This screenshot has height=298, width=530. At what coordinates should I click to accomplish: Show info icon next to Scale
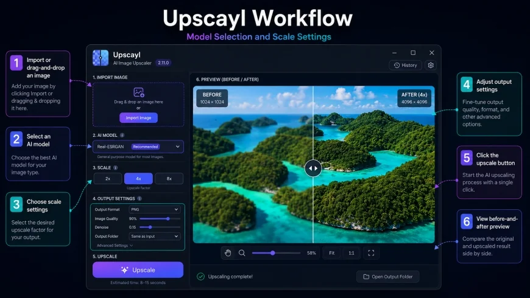(115, 167)
